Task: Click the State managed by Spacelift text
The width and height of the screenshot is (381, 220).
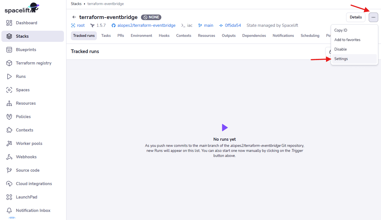Action: click(272, 25)
